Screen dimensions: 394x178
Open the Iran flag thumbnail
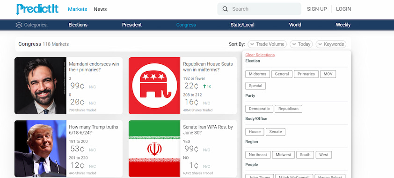(x=154, y=149)
